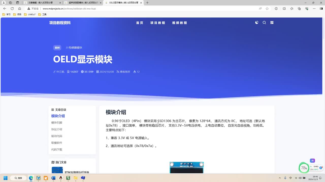This screenshot has width=325, height=182.
Task: Open the browser profile icon
Action: click(x=4, y=3)
